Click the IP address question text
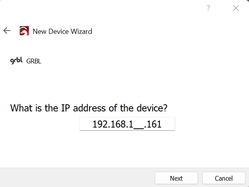 (x=91, y=108)
